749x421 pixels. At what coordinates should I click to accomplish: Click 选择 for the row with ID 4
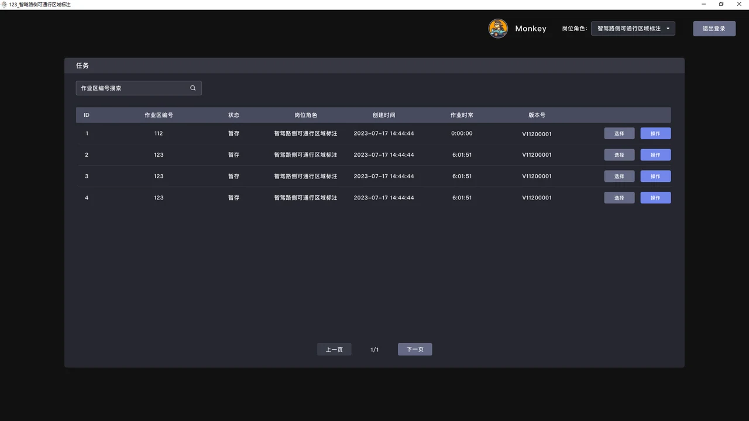619,198
